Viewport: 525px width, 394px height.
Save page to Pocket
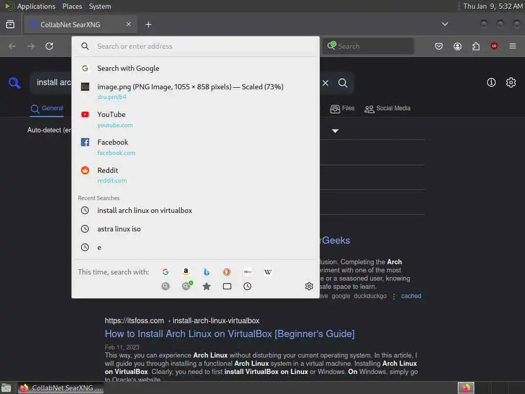point(439,46)
